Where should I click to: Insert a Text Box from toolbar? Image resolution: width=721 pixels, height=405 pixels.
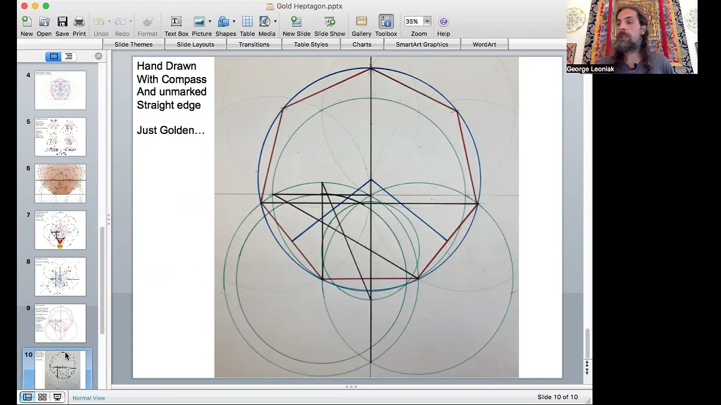[x=176, y=21]
